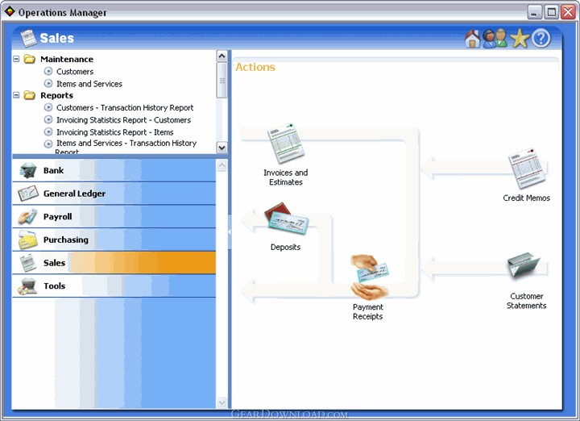580x421 pixels.
Task: Click the tree panel scrollbar thumb
Action: pyautogui.click(x=222, y=81)
